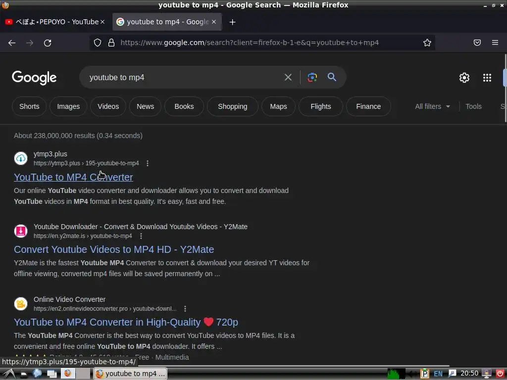Filter results by News
The image size is (507, 380).
tap(145, 106)
